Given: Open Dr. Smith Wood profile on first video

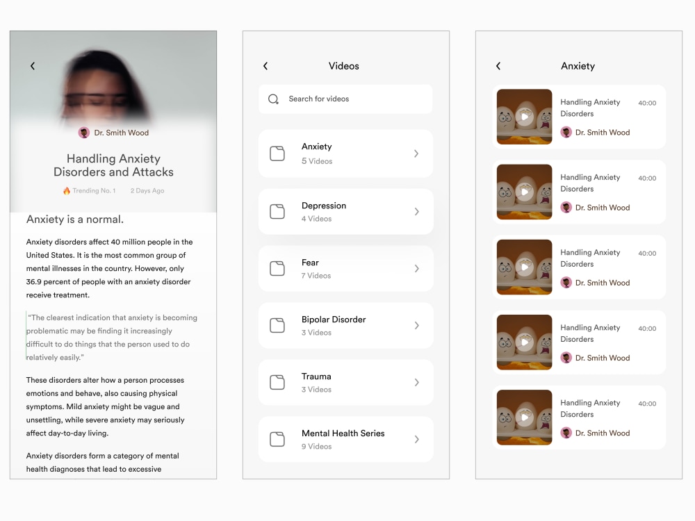Looking at the screenshot, I should click(566, 132).
